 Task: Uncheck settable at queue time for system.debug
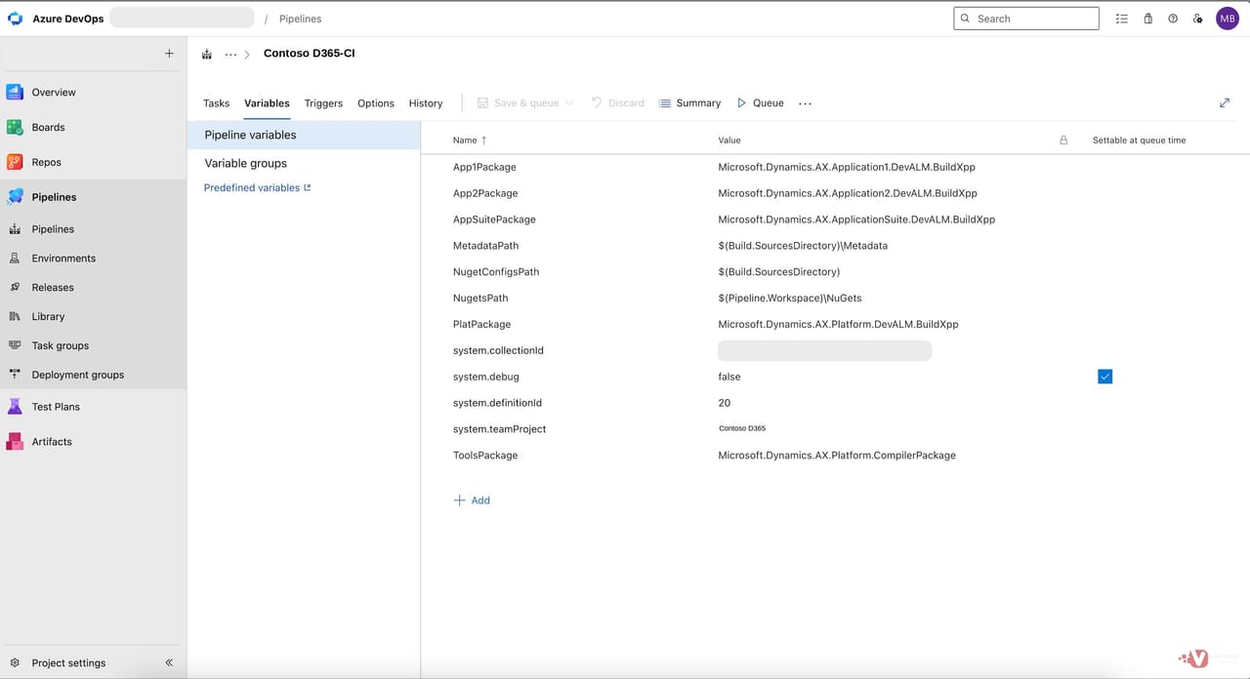click(x=1105, y=377)
